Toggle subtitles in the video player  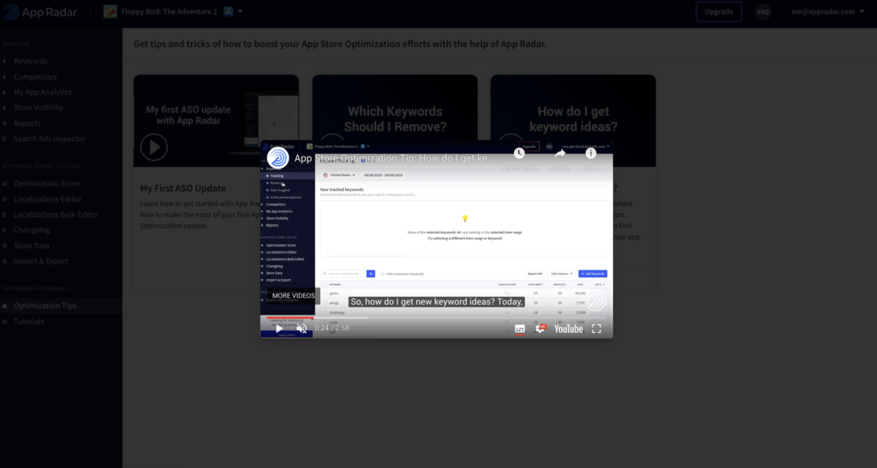[520, 329]
